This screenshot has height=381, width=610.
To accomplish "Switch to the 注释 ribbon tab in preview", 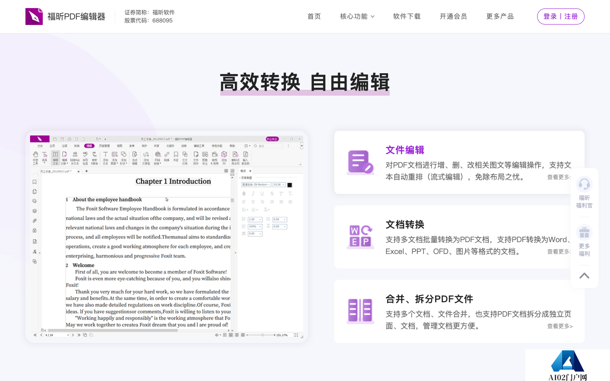I will point(64,146).
